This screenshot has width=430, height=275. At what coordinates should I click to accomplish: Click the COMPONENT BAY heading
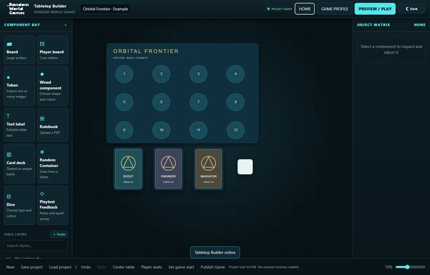click(22, 25)
